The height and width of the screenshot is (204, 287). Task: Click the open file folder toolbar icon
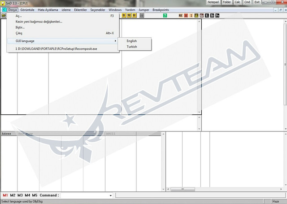pyautogui.click(x=4, y=15)
